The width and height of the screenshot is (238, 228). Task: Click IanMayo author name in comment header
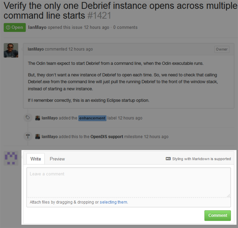[36, 49]
